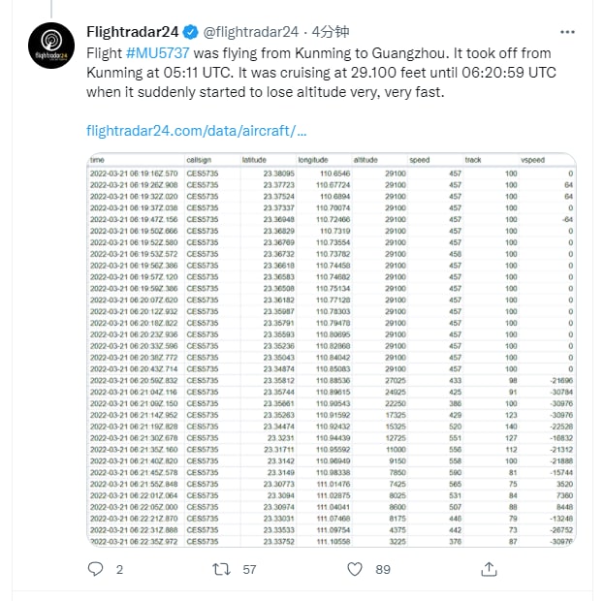Click the 'vspeed' column header in the table image
The width and height of the screenshot is (604, 601).
pyautogui.click(x=533, y=160)
